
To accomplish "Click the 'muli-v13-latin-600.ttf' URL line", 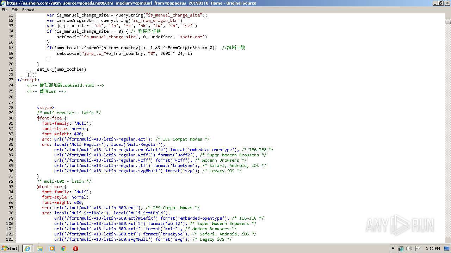I will click(x=155, y=234).
